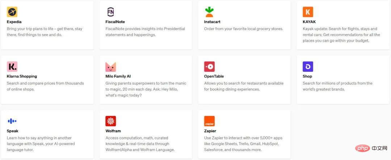Open the purple Shop bag icon

[308, 66]
